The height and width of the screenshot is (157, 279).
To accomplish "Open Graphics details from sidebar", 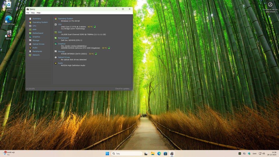I will pyautogui.click(x=36, y=37).
